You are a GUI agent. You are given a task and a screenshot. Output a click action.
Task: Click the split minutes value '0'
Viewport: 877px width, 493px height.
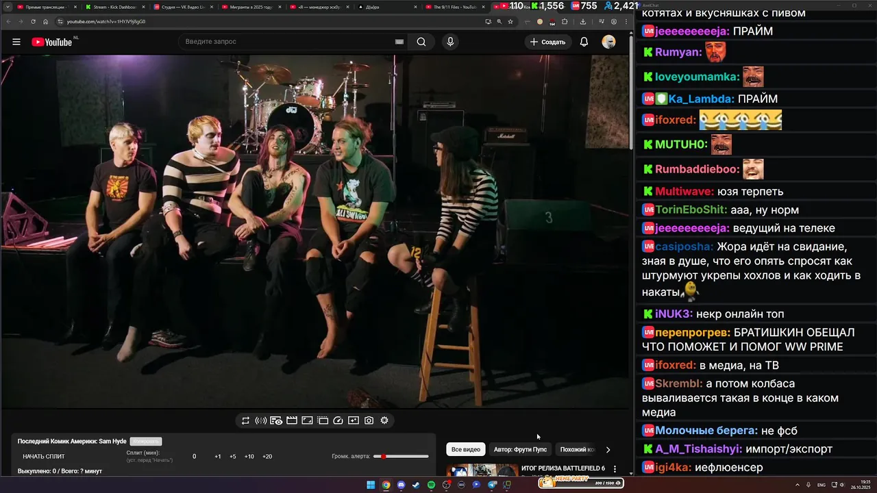(x=194, y=457)
